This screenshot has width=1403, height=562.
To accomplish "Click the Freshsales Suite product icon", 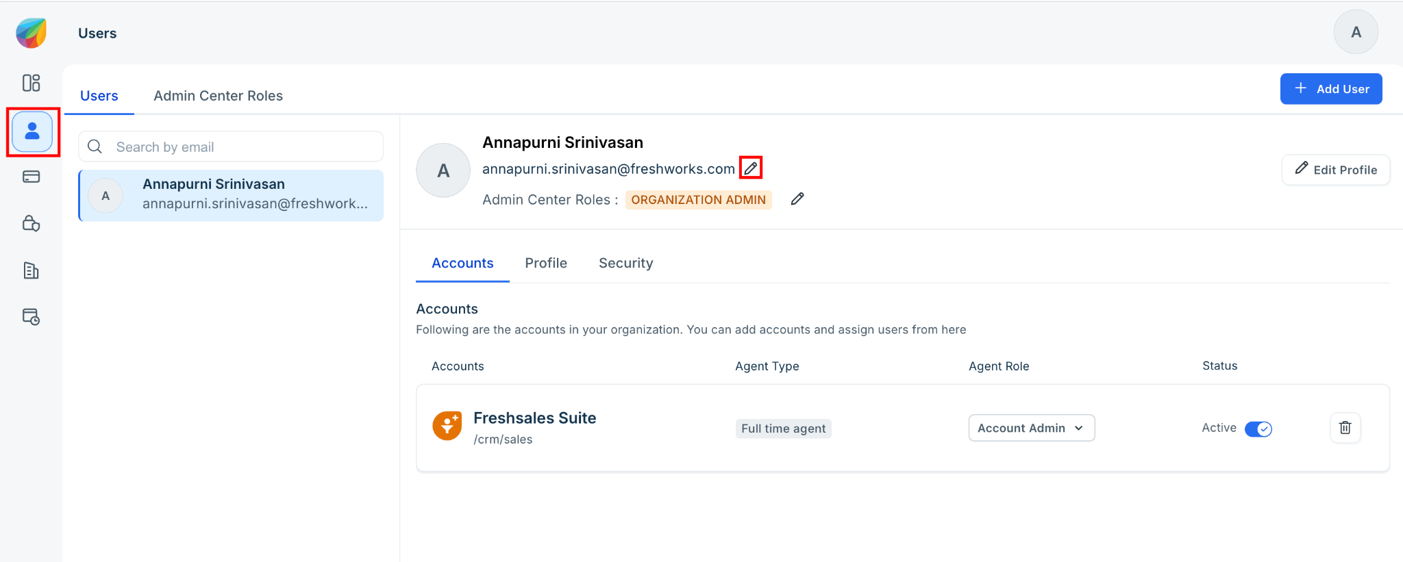I will point(447,426).
